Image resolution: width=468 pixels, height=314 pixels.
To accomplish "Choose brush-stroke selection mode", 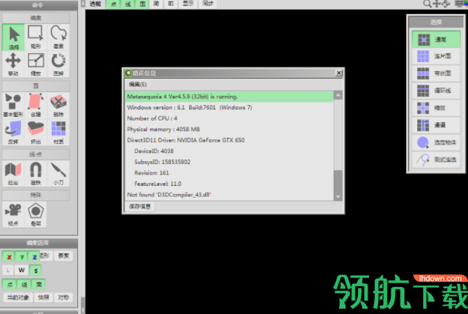I will pyautogui.click(x=436, y=160).
